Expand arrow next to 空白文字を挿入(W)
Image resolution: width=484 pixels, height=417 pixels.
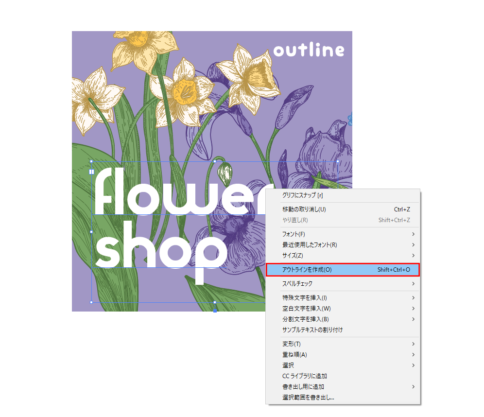click(x=414, y=308)
